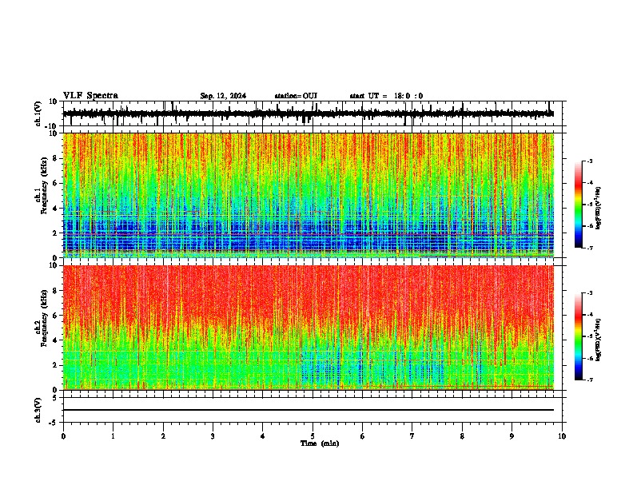Click the '4' tick on ch.2 frequency axis
The height and width of the screenshot is (489, 633).
[55, 340]
